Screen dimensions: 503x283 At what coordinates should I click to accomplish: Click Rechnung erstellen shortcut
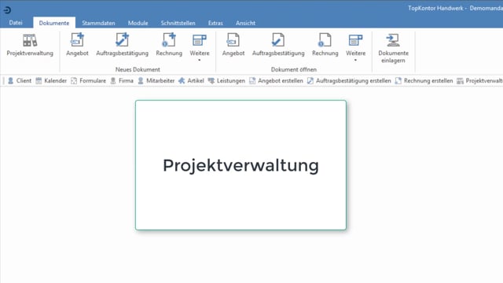[424, 80]
